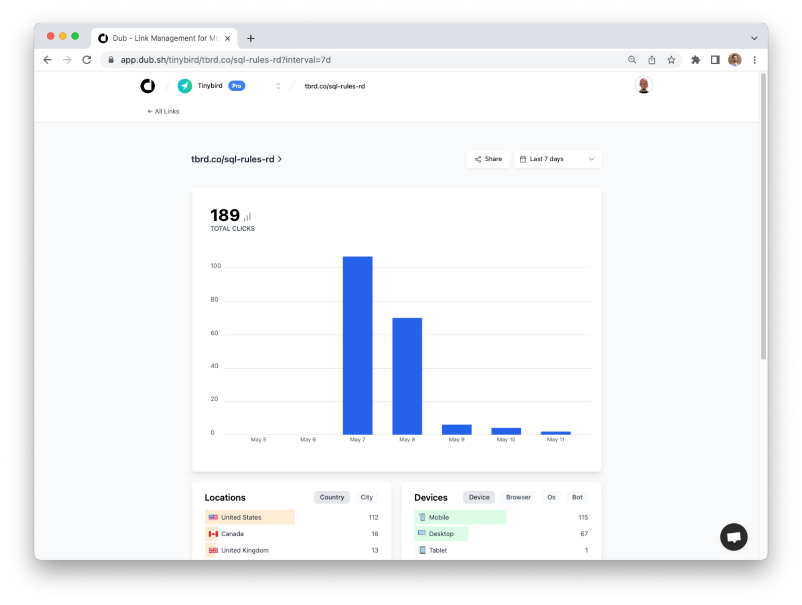Bookmark page with star icon

(671, 60)
